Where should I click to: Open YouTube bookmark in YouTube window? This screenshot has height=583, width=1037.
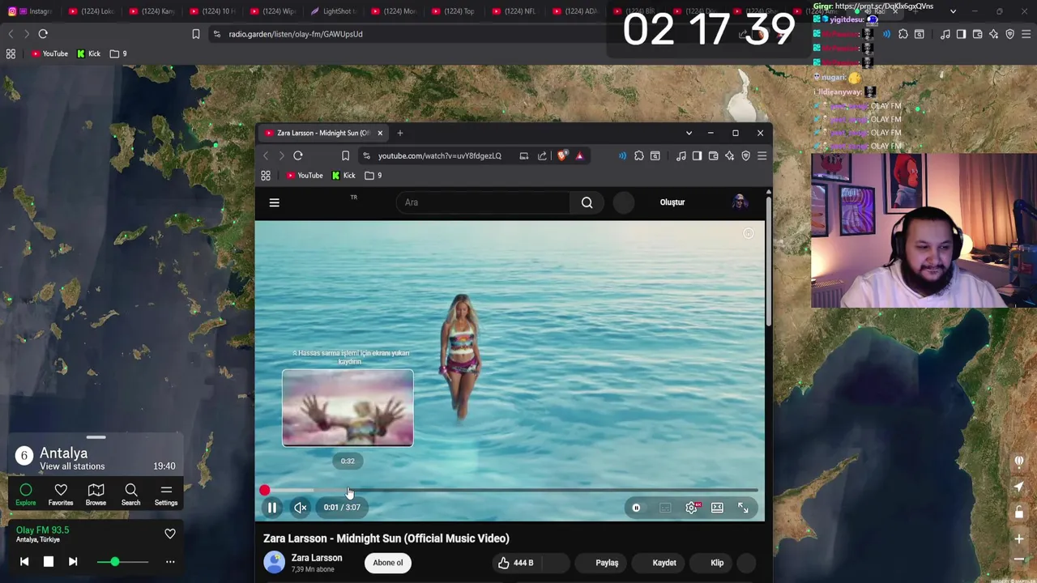(x=304, y=175)
